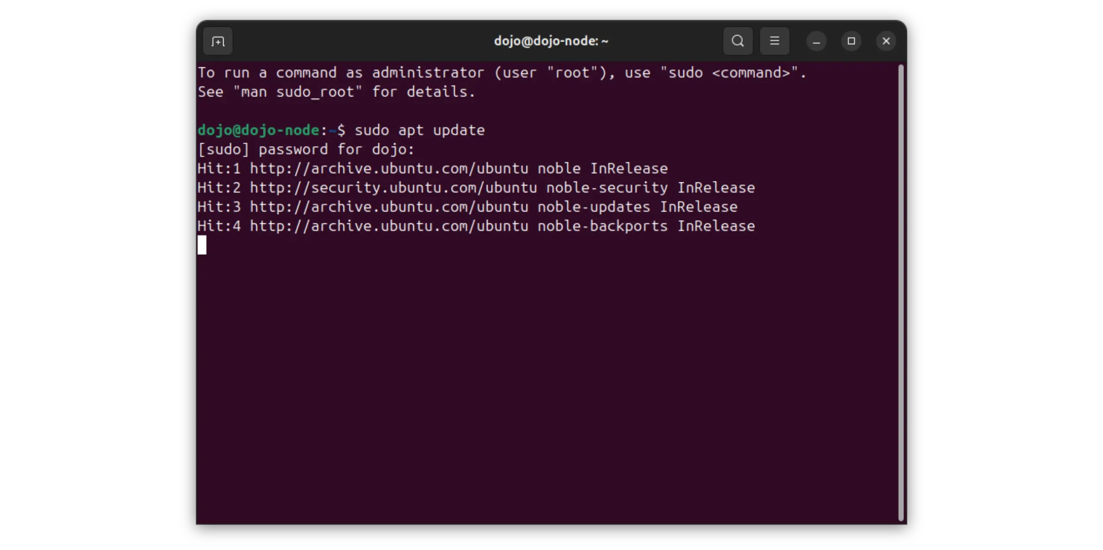Click the green dojo@dojo-node prompt text
Viewport: 1103px width, 550px height.
259,130
